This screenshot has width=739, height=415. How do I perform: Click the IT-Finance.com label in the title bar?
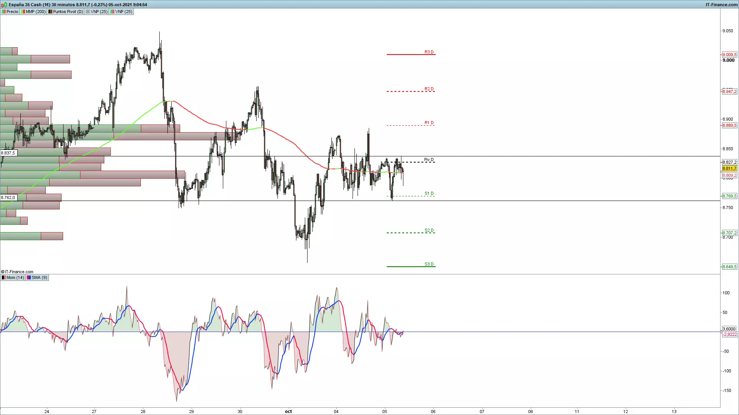[x=722, y=5]
